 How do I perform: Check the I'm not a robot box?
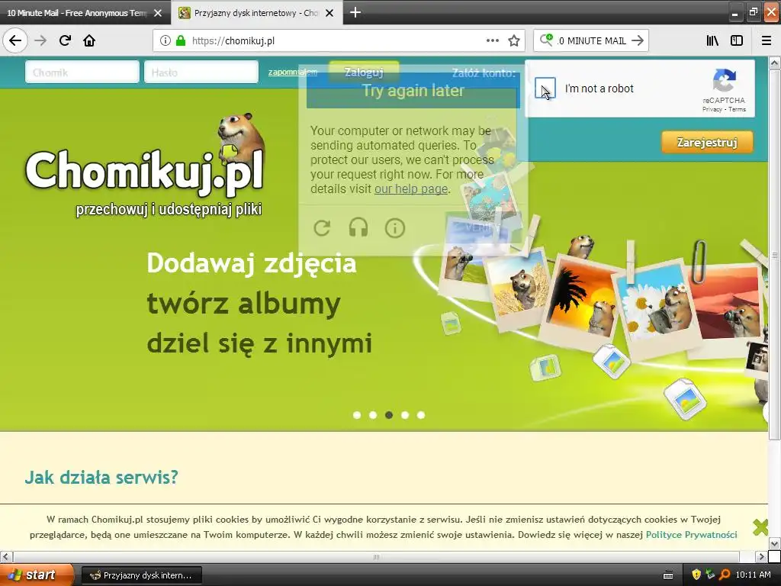pyautogui.click(x=545, y=89)
